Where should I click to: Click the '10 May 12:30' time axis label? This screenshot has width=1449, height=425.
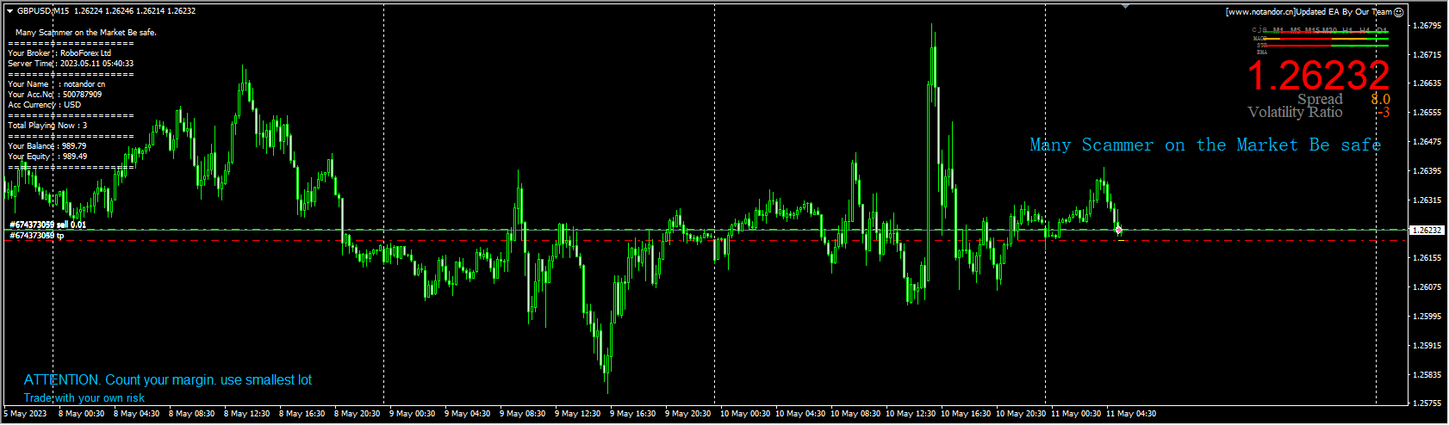(x=911, y=414)
